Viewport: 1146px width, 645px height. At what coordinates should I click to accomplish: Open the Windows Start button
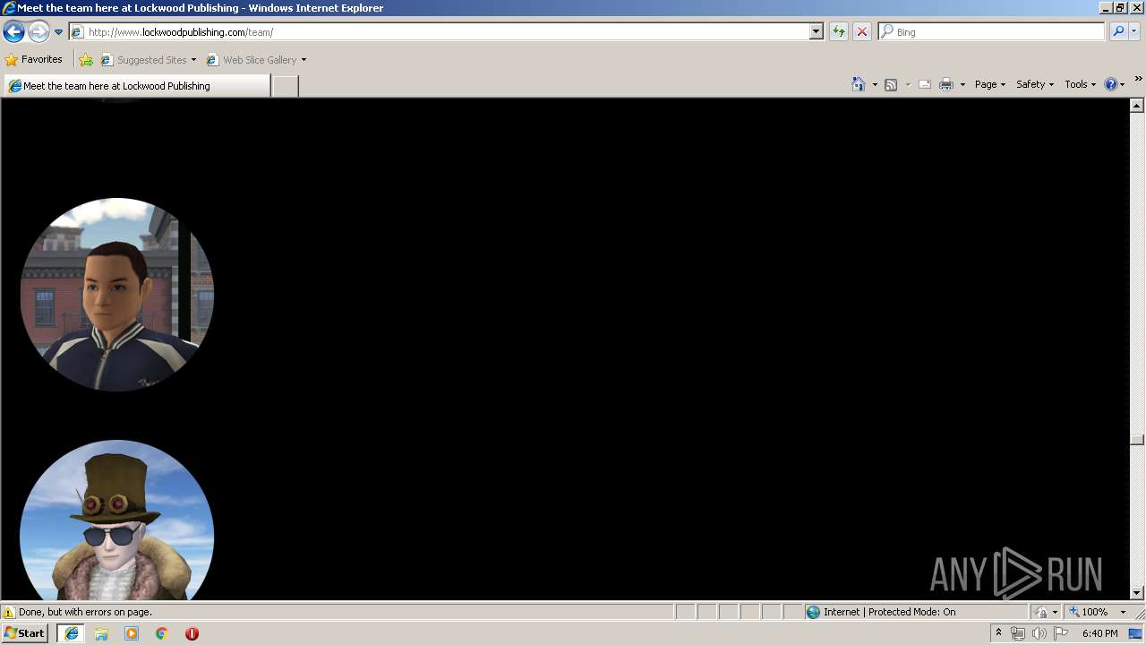coord(25,633)
